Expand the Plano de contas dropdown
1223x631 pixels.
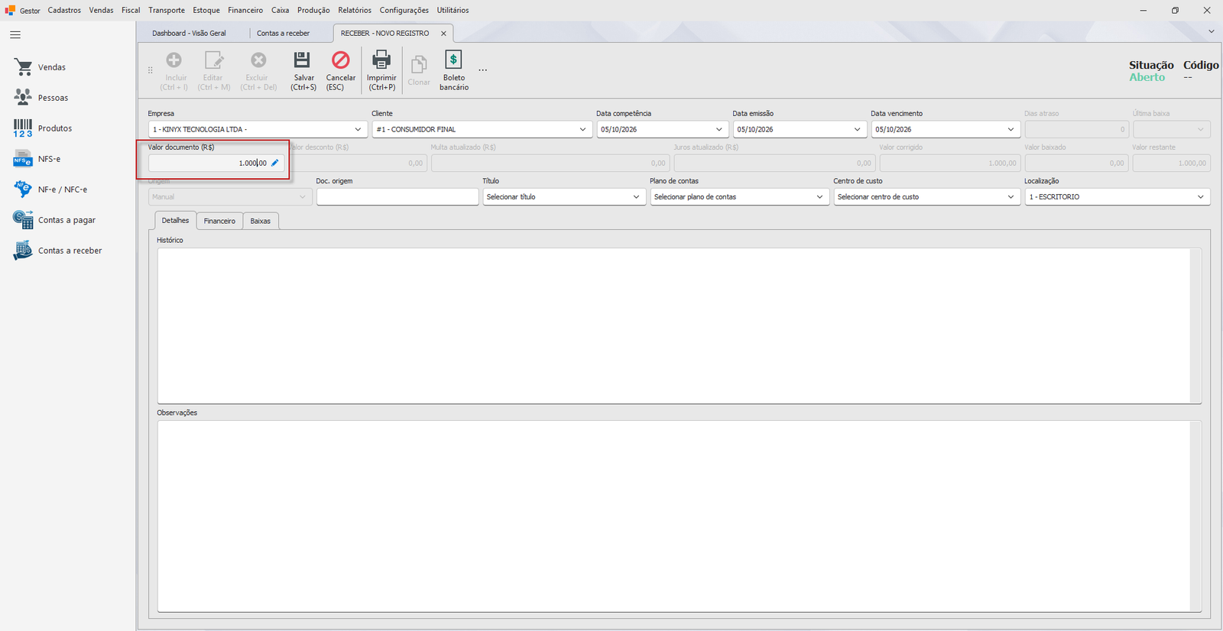[x=819, y=197]
